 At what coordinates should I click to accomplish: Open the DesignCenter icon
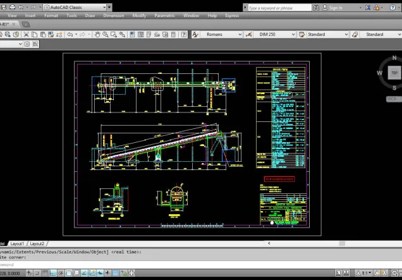point(140,34)
